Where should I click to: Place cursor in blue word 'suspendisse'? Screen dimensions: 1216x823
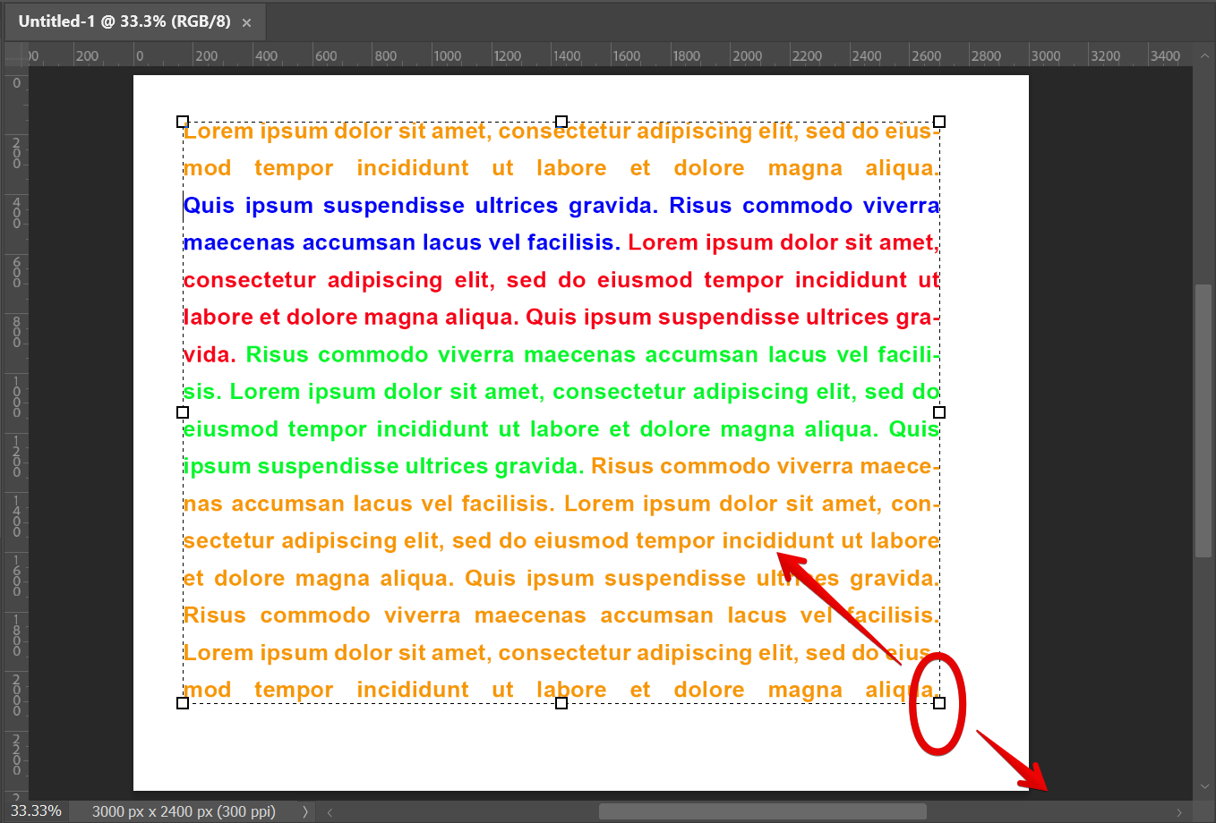(x=393, y=206)
